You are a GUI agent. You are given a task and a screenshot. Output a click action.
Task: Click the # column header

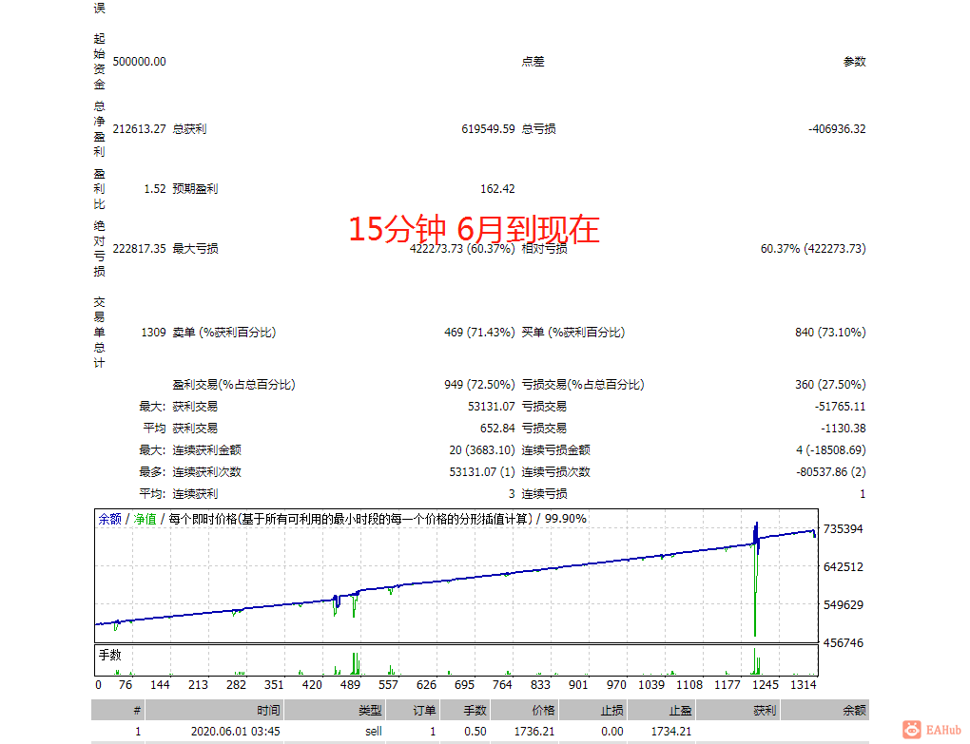tap(136, 710)
